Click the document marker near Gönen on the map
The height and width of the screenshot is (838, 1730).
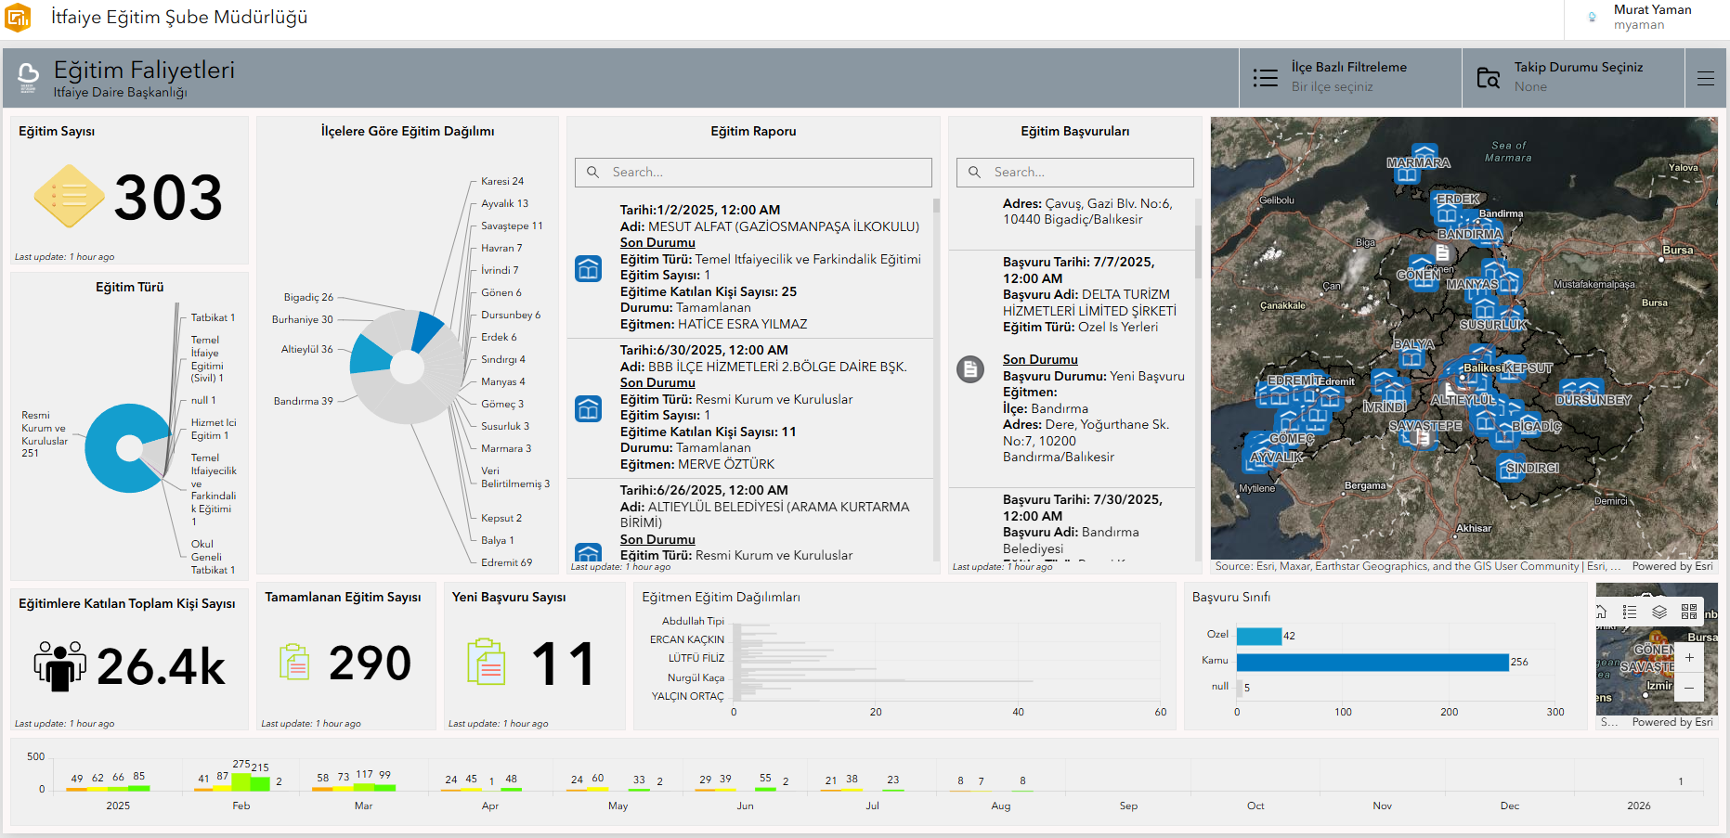1443,252
